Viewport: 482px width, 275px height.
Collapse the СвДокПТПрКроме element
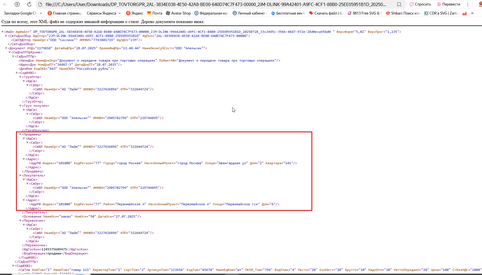coord(10,52)
